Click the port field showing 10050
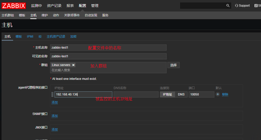 coord(202,95)
